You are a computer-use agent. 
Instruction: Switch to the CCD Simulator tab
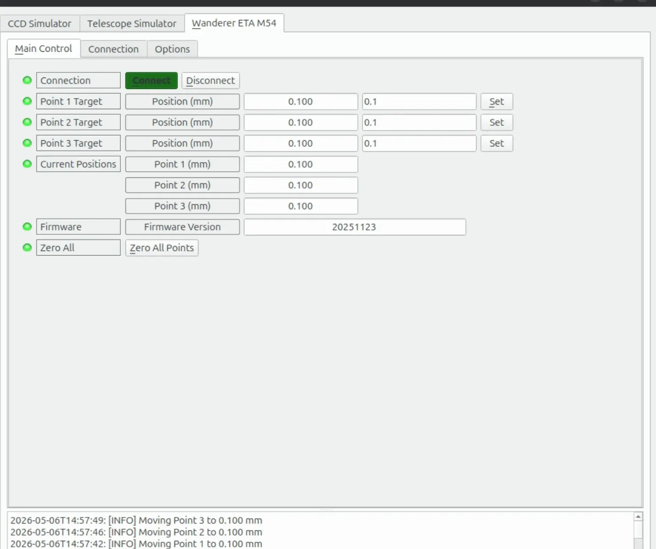tap(39, 23)
